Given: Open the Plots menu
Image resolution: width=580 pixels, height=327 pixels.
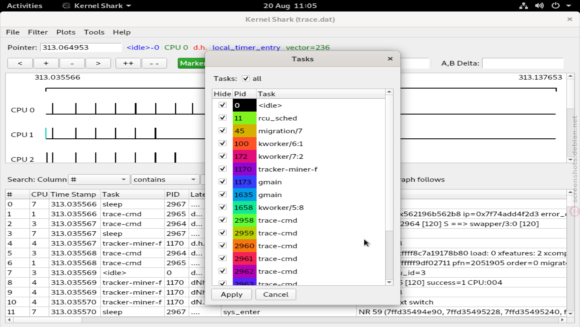Looking at the screenshot, I should pos(66,32).
